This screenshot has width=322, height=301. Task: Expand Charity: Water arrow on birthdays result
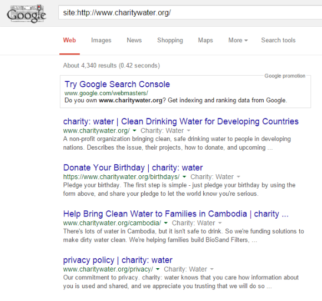(238, 177)
